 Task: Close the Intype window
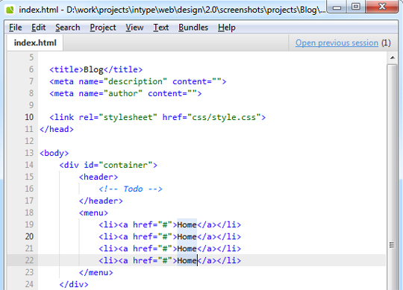[x=381, y=7]
